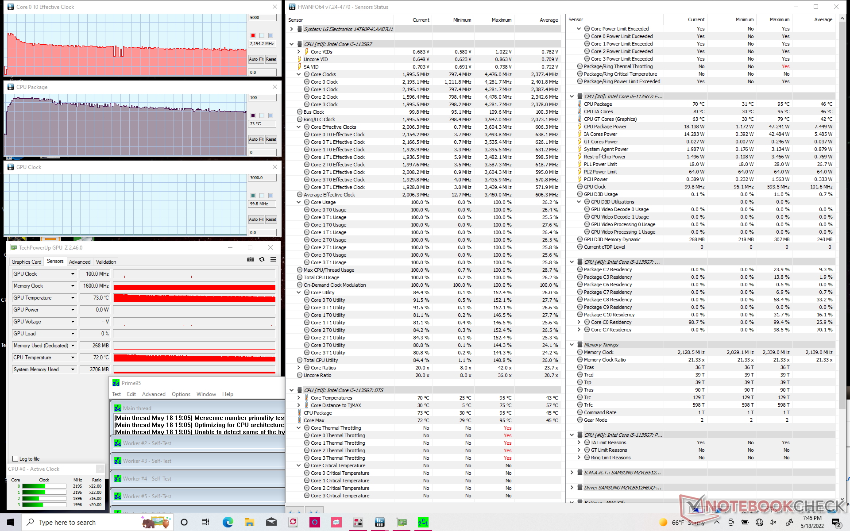850x531 pixels.
Task: Toggle the dark square in CPU Package graph
Action: pyautogui.click(x=253, y=115)
